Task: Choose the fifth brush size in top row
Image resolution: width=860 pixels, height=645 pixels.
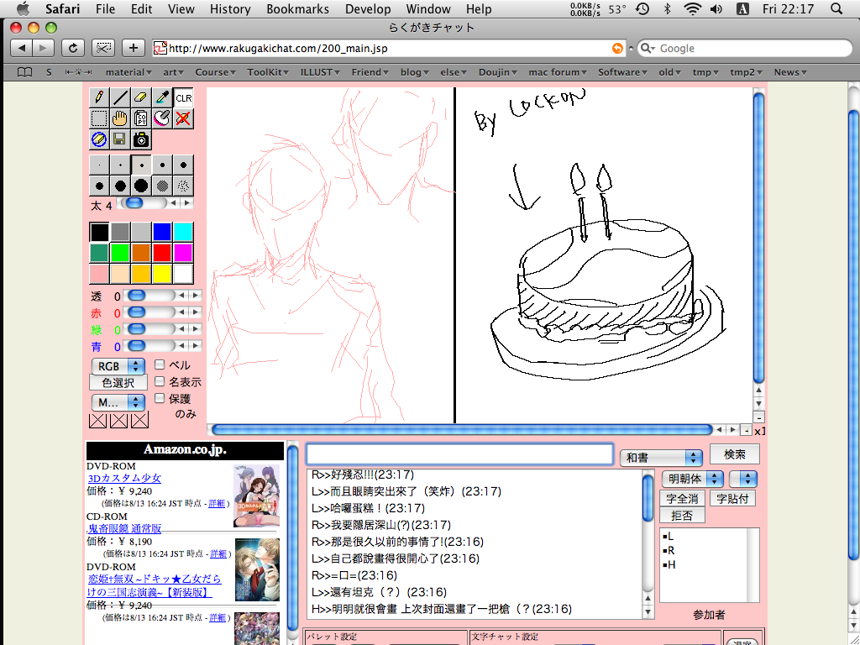Action: coord(183,165)
